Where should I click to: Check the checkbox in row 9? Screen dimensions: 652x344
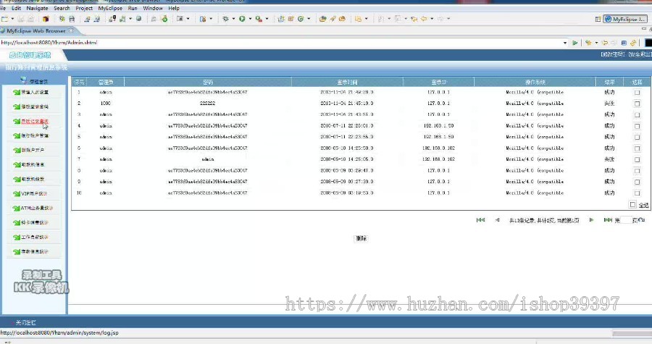pyautogui.click(x=637, y=182)
